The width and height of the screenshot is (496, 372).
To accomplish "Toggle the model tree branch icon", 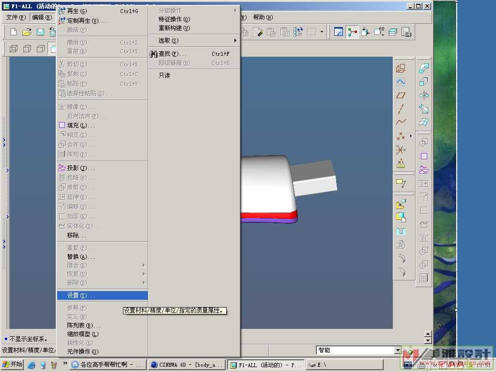I will 352,32.
